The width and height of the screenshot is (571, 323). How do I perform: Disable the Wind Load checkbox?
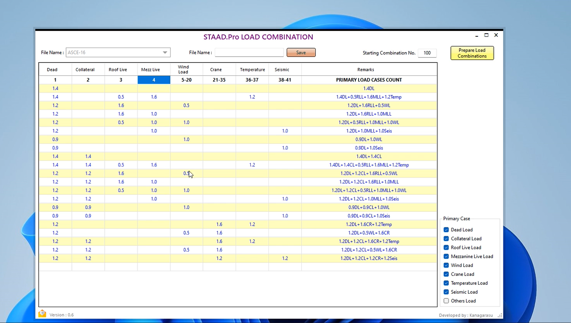pyautogui.click(x=446, y=265)
